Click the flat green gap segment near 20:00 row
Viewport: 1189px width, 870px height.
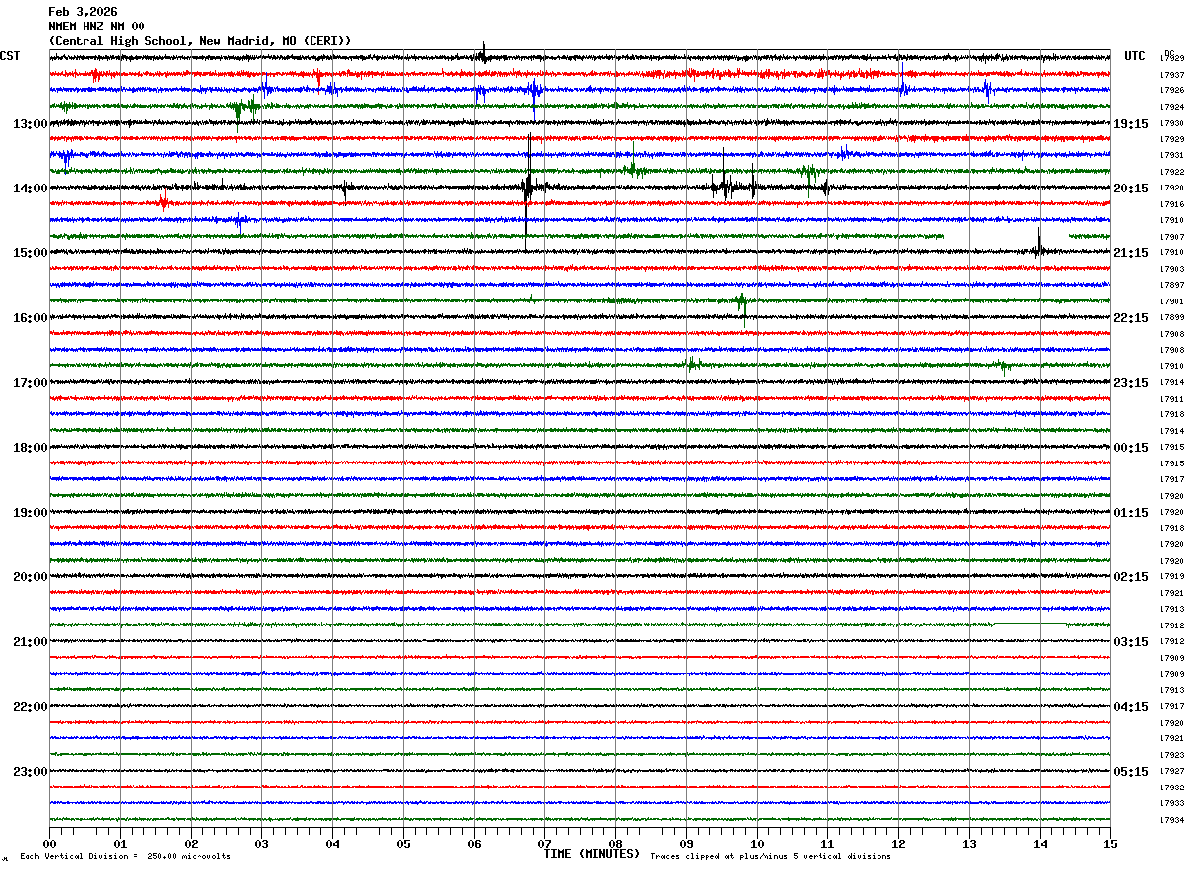pyautogui.click(x=1031, y=624)
